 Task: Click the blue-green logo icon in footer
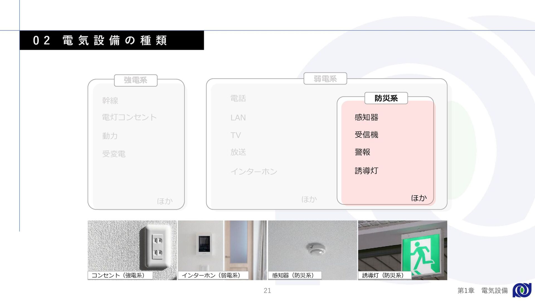click(522, 290)
